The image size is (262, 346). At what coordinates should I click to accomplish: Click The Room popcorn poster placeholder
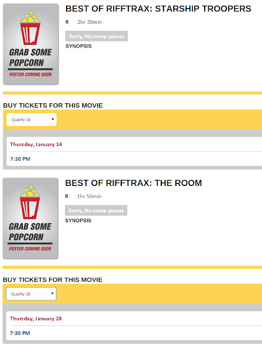30,218
